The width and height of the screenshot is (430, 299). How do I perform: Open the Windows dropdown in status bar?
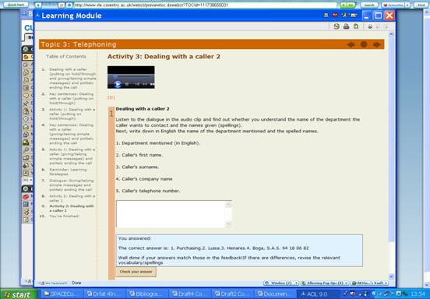pyautogui.click(x=281, y=283)
